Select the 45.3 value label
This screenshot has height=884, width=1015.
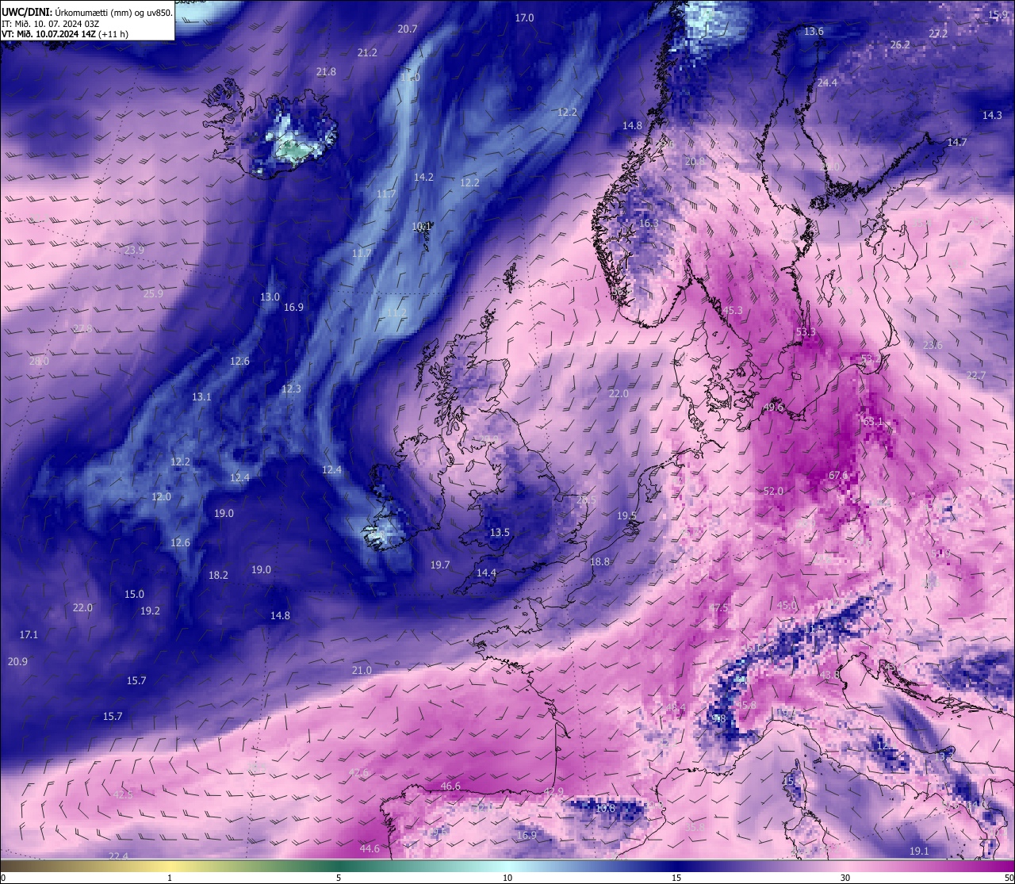coord(733,310)
